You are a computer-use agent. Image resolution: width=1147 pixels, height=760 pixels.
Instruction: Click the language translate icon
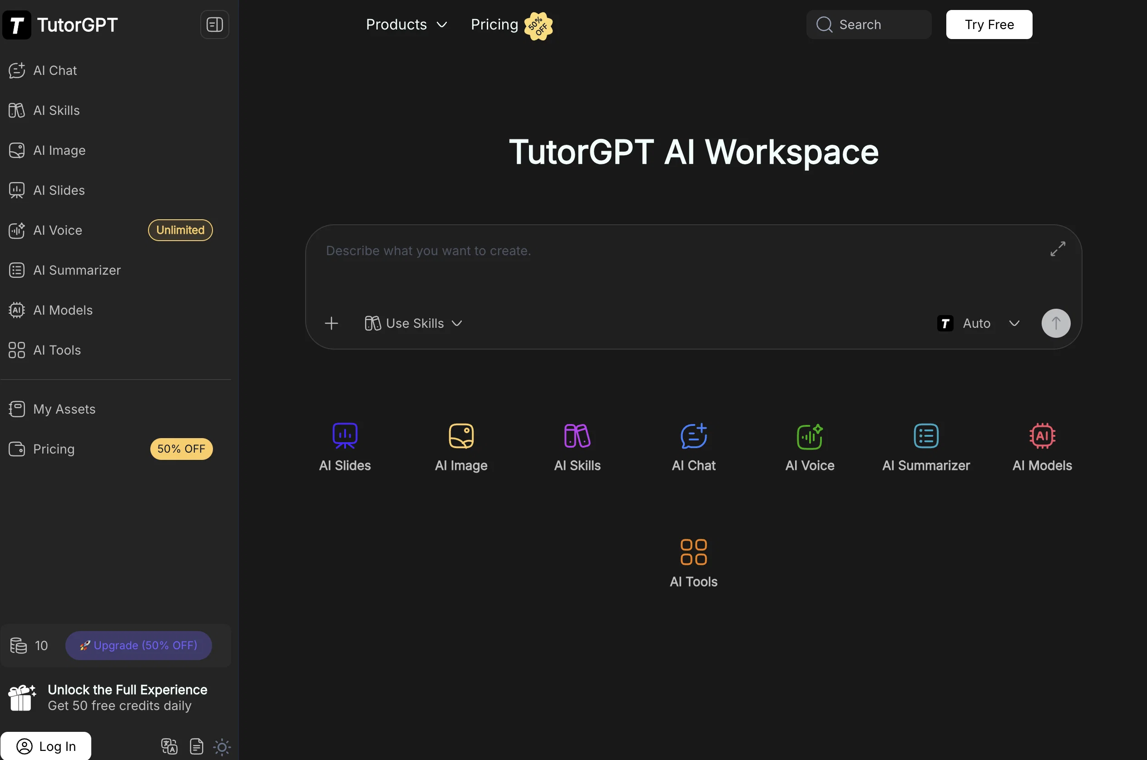[169, 746]
